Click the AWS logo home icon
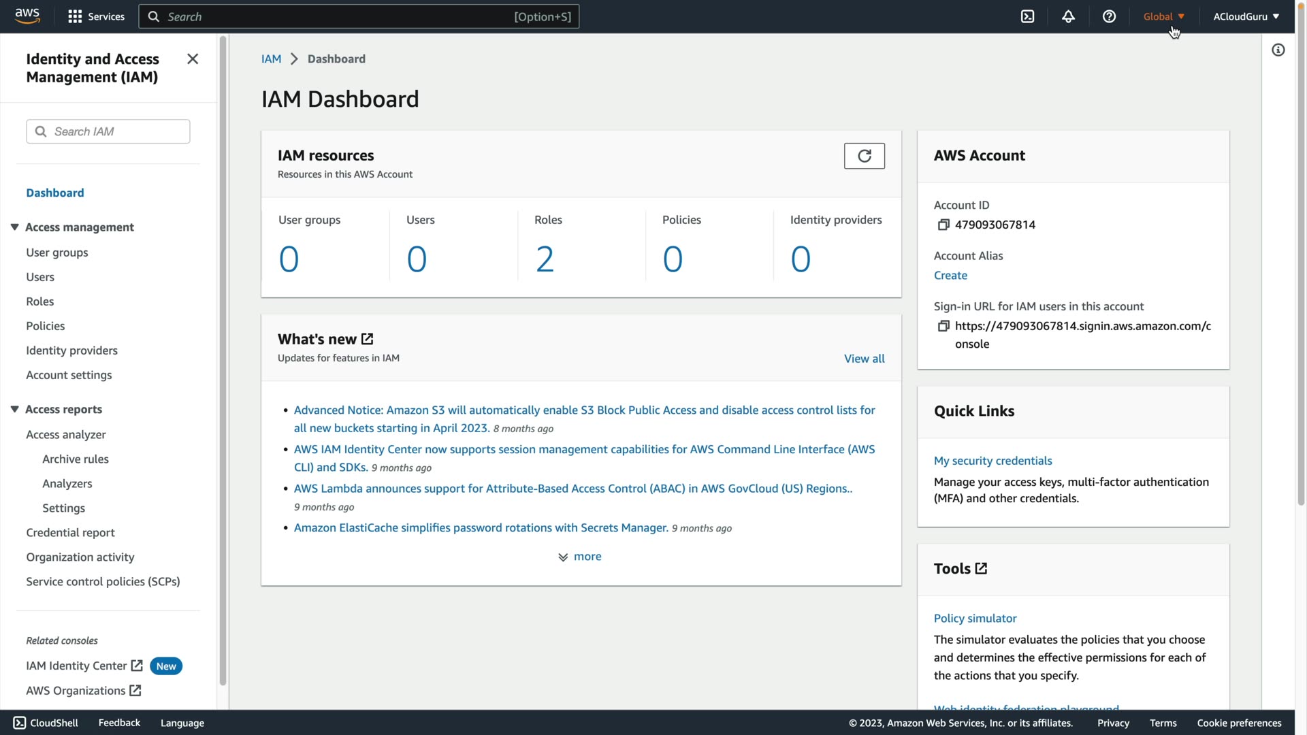This screenshot has width=1307, height=735. [x=27, y=16]
